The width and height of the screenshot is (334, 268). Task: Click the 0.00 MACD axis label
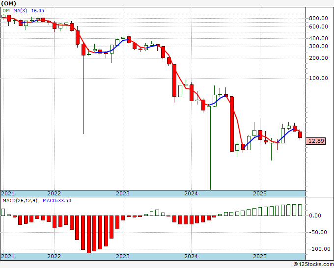click(315, 215)
